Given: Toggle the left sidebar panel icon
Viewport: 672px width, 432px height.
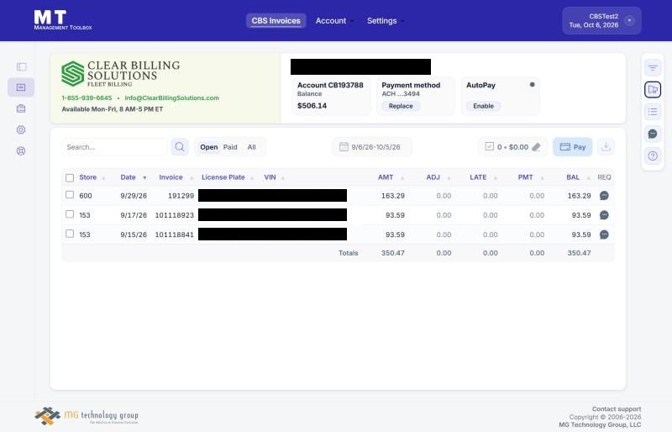Looking at the screenshot, I should point(21,66).
